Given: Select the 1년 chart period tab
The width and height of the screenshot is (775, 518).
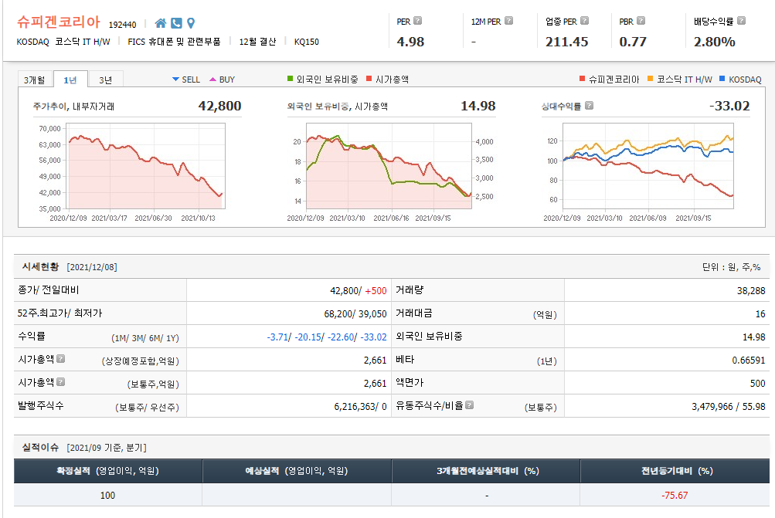Looking at the screenshot, I should [70, 80].
